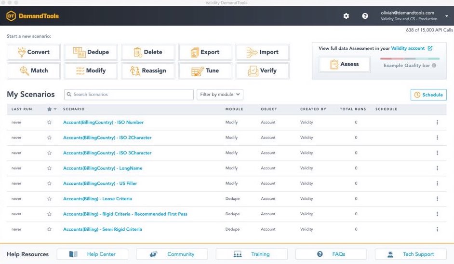Open Accounts(BillingCountry) - ISO 3Character scenario
This screenshot has width=454, height=264.
pyautogui.click(x=107, y=153)
